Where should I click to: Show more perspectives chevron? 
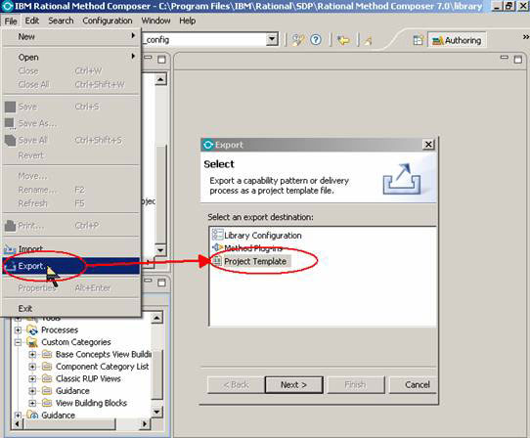coord(526,37)
